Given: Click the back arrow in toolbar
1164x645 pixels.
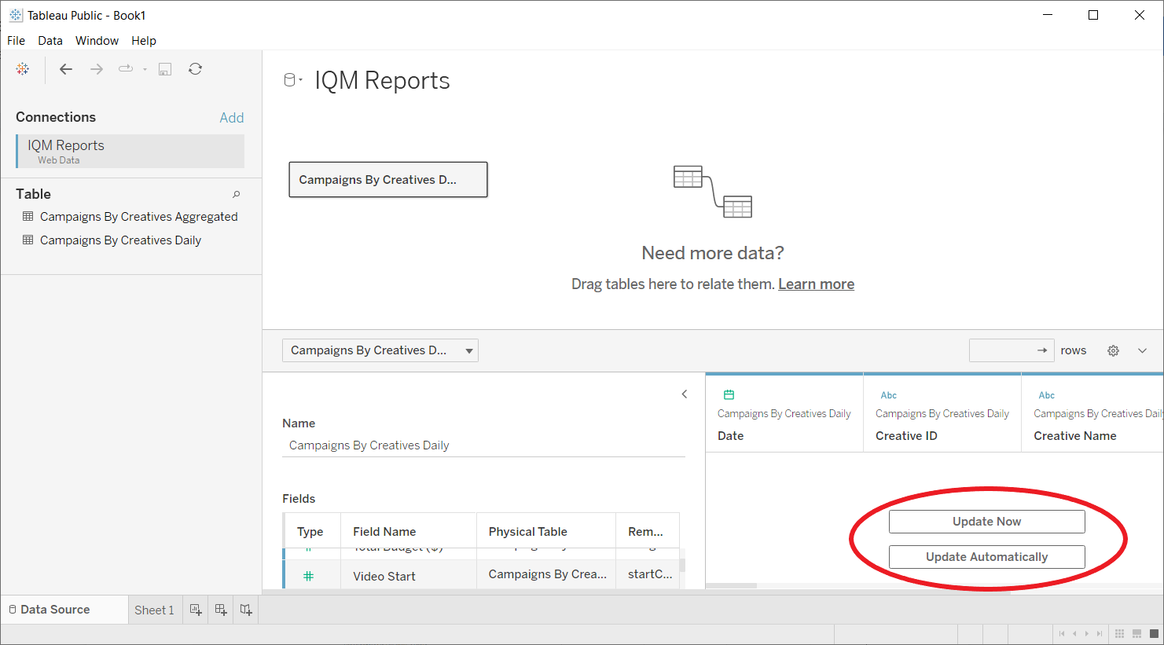Looking at the screenshot, I should point(66,69).
